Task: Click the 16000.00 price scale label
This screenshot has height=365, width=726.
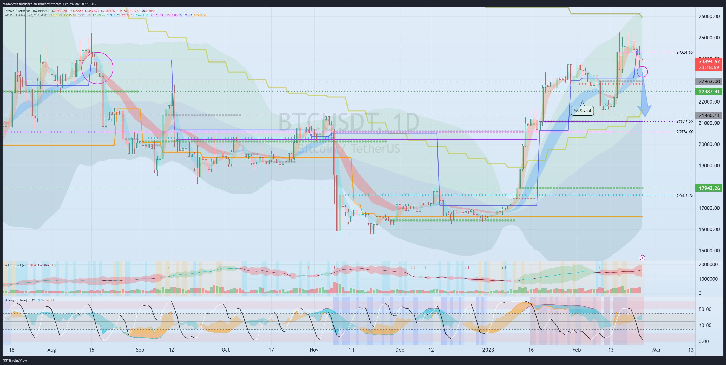Action: point(709,230)
